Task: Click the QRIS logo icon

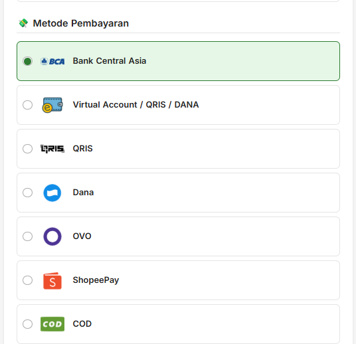Action: [x=52, y=149]
